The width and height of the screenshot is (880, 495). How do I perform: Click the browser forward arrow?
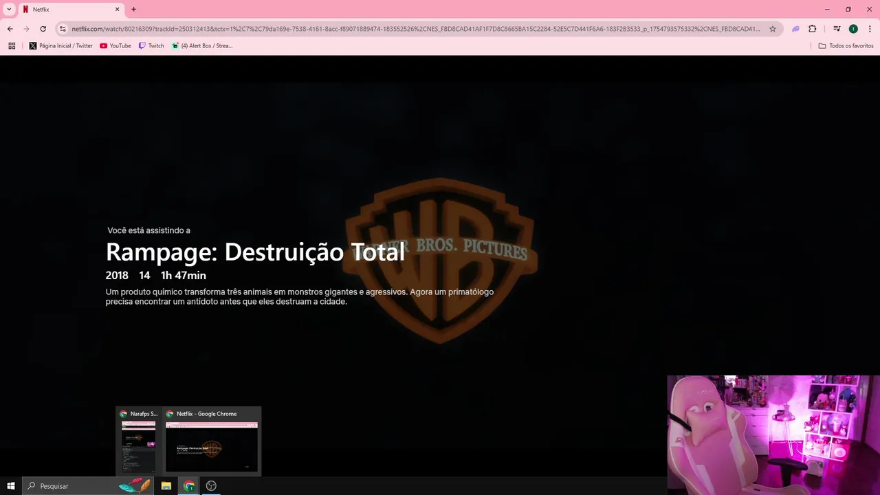[x=26, y=29]
